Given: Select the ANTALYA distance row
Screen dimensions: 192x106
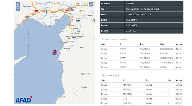Looking at the screenshot, I should pos(141,85).
